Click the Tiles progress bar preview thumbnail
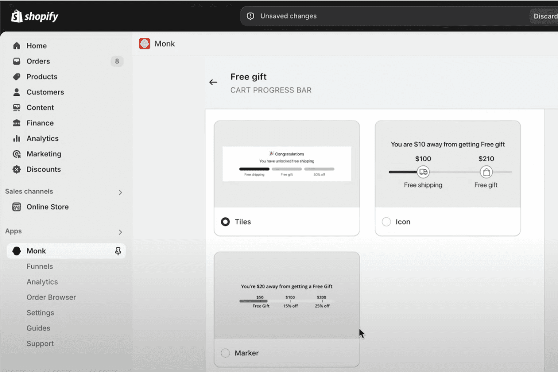558x372 pixels. pos(287,164)
